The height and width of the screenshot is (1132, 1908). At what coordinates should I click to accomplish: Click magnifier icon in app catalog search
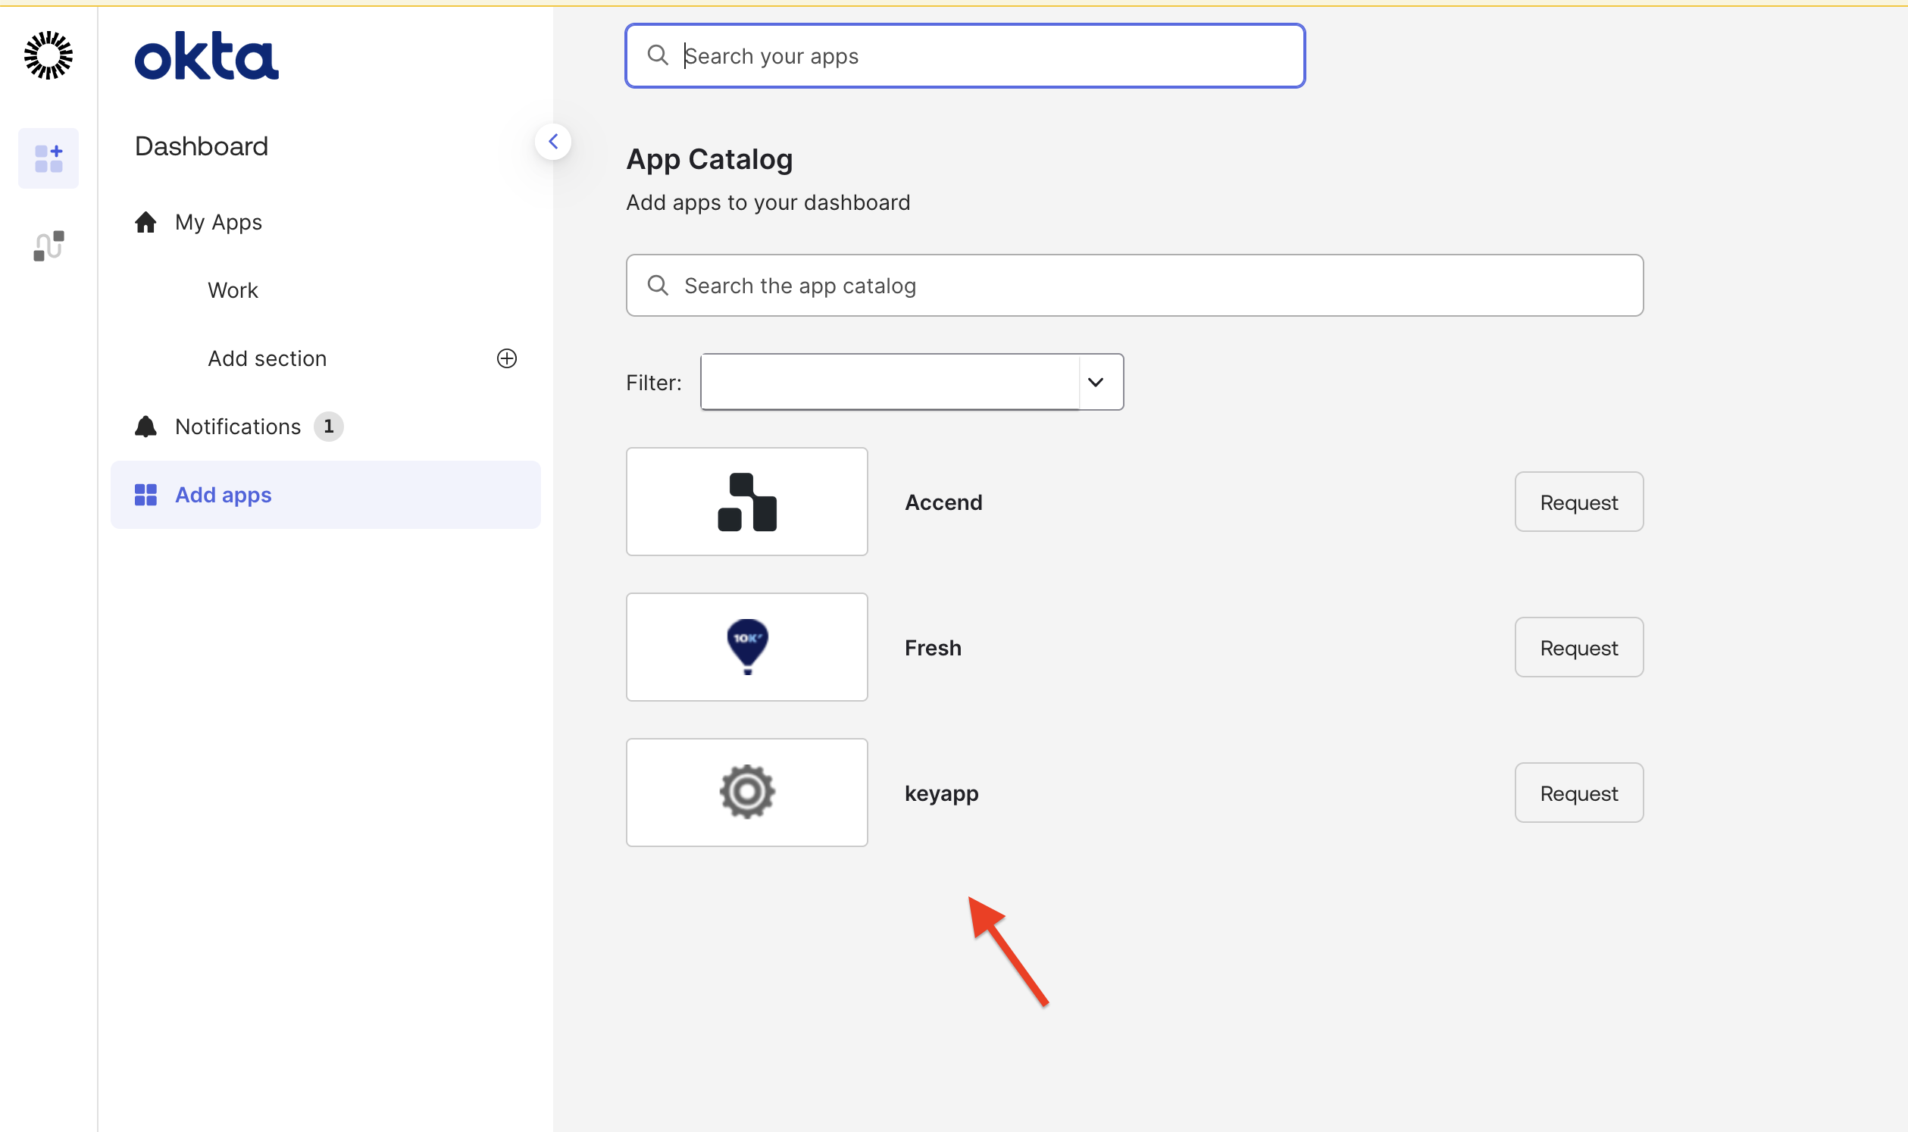(658, 286)
